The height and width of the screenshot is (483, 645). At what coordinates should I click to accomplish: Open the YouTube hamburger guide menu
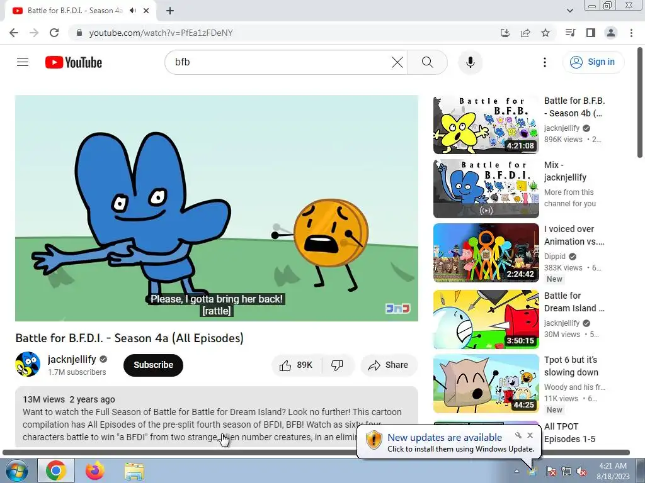23,62
